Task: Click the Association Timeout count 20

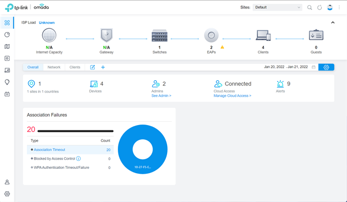Action: click(108, 150)
